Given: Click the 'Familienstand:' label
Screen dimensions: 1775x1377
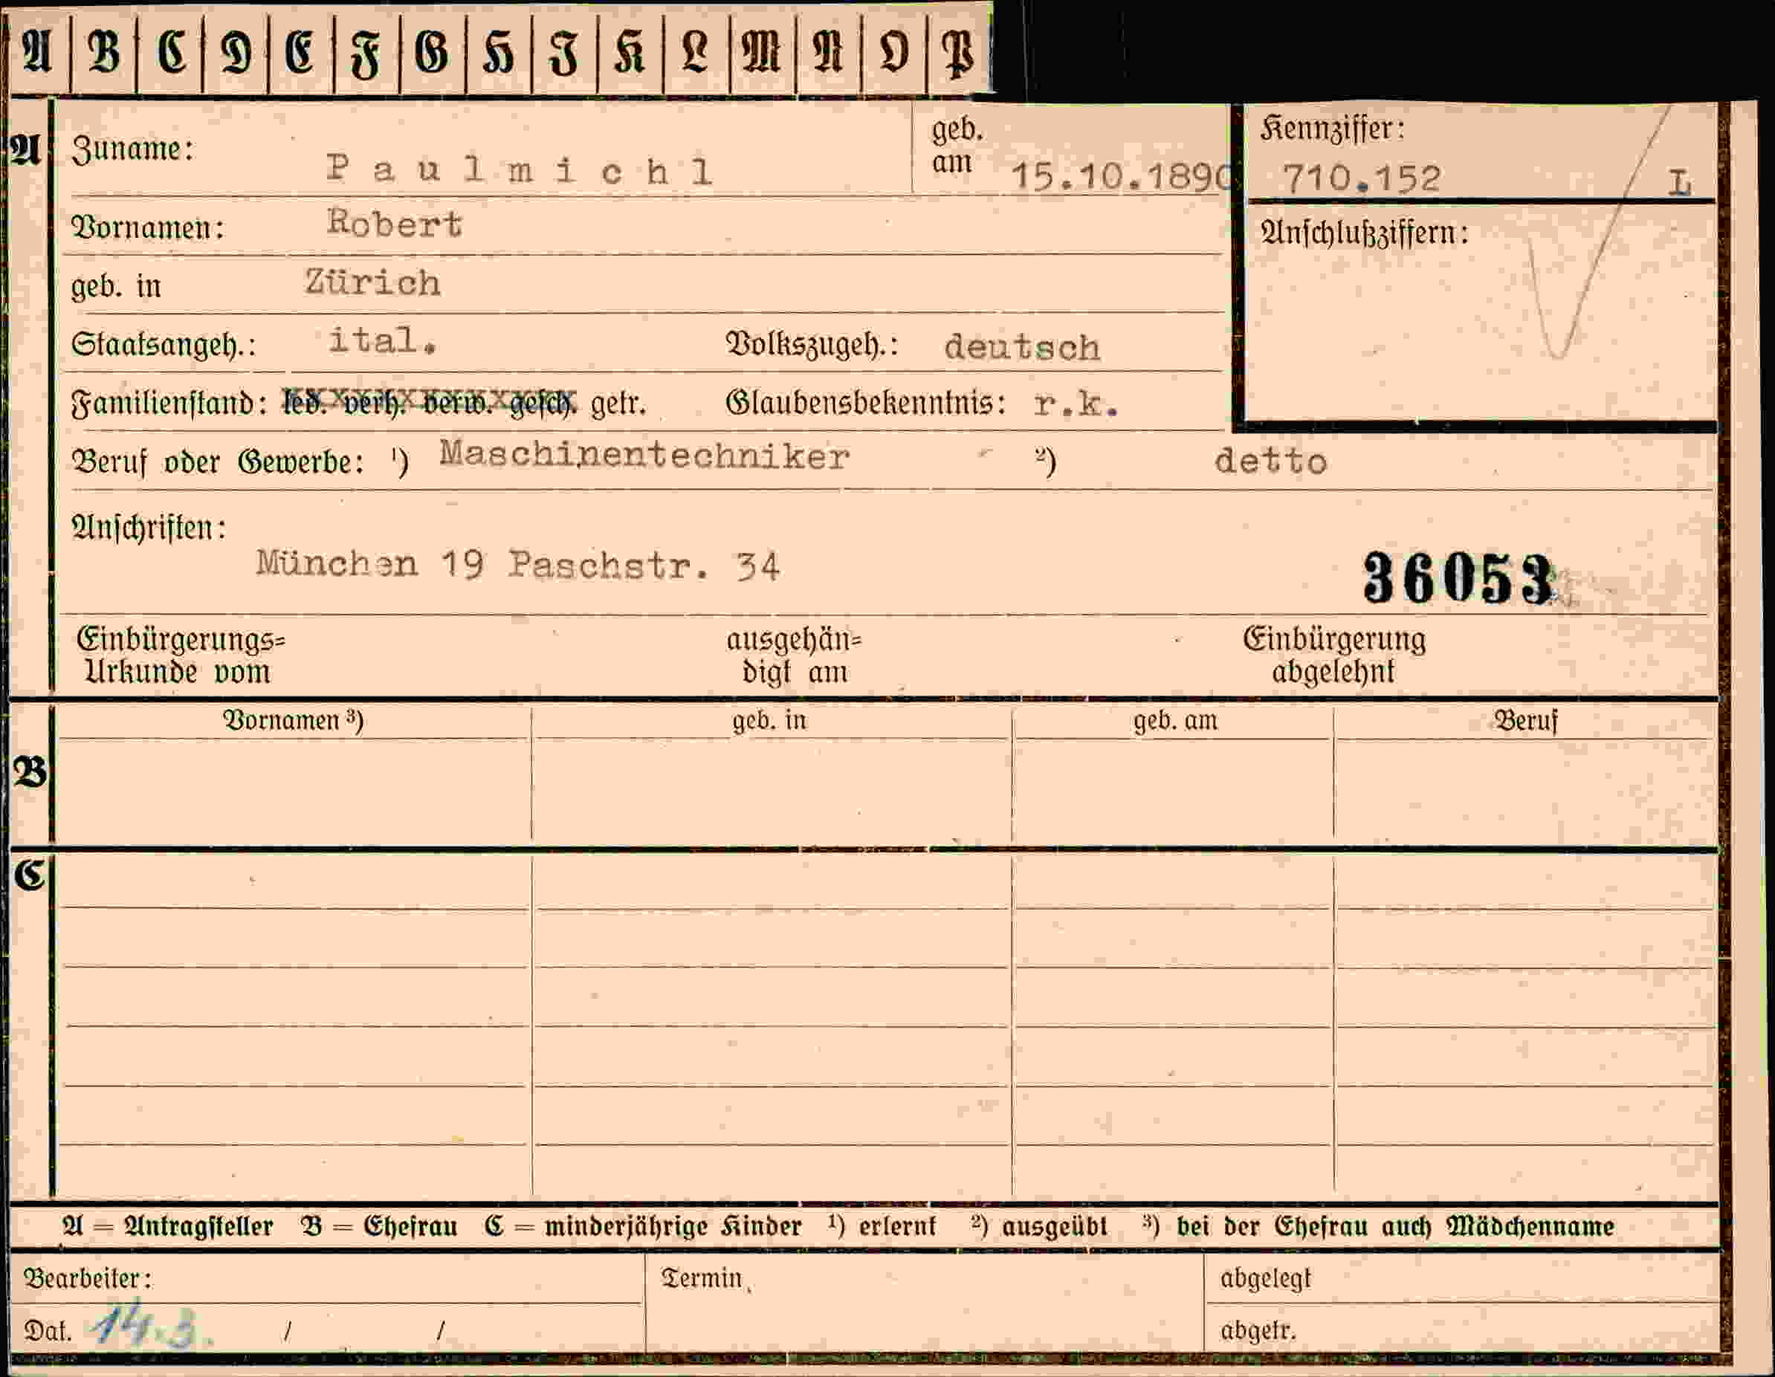Looking at the screenshot, I should click(170, 404).
